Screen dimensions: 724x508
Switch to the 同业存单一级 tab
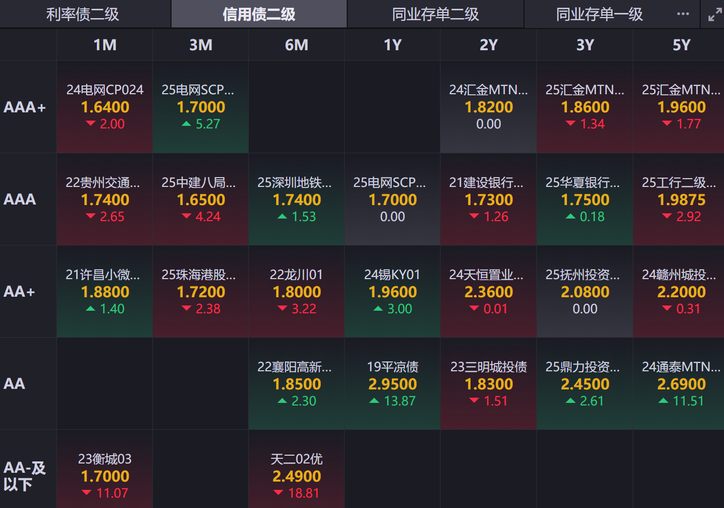tap(599, 14)
